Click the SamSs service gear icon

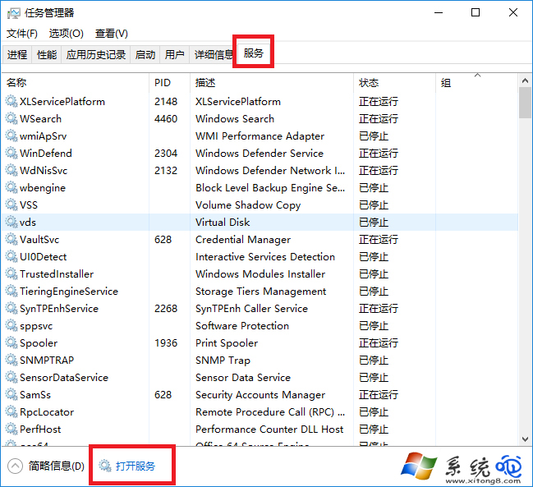11,395
